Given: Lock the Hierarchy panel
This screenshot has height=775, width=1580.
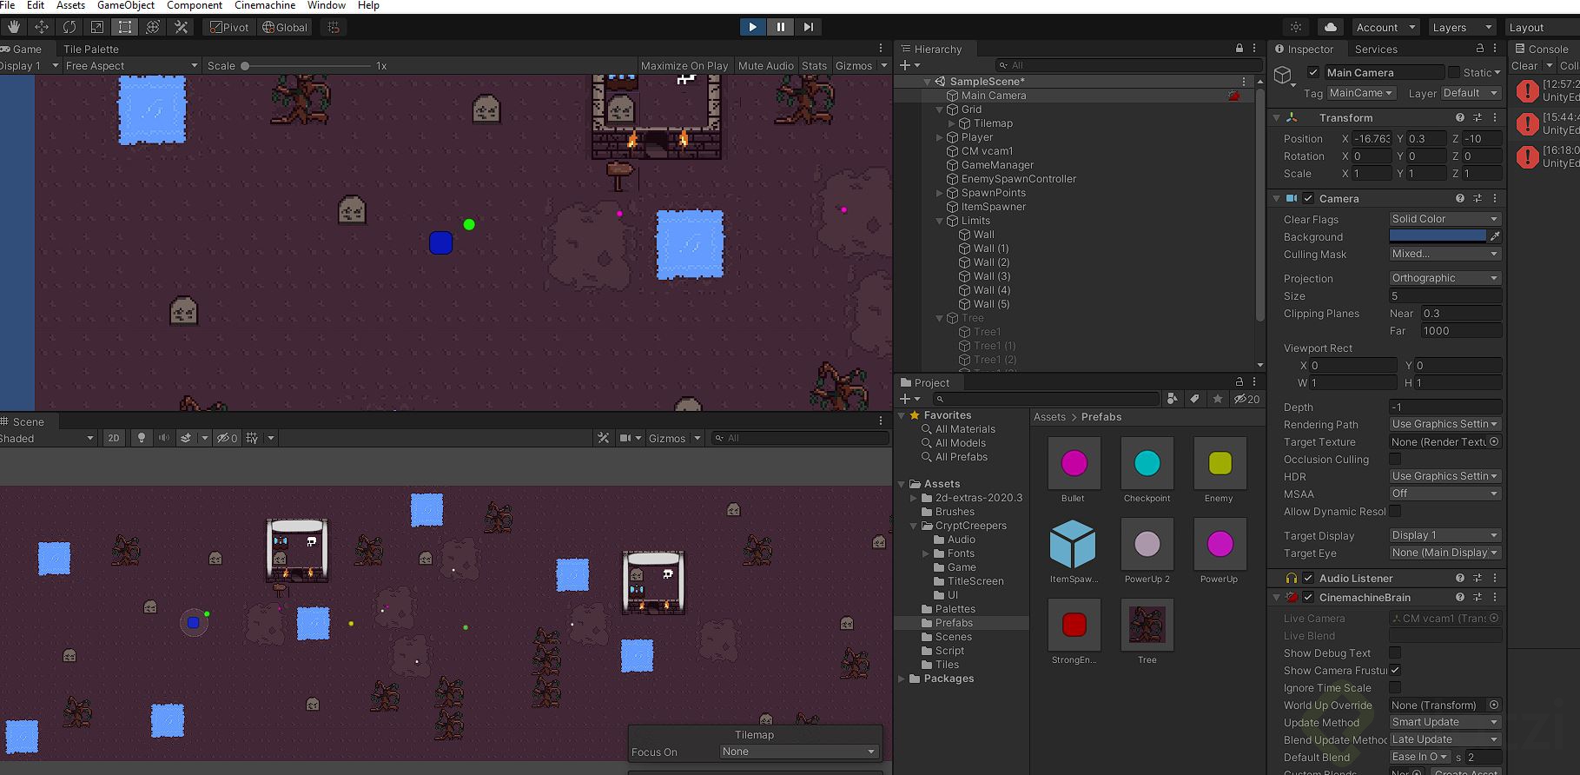Looking at the screenshot, I should (1240, 49).
